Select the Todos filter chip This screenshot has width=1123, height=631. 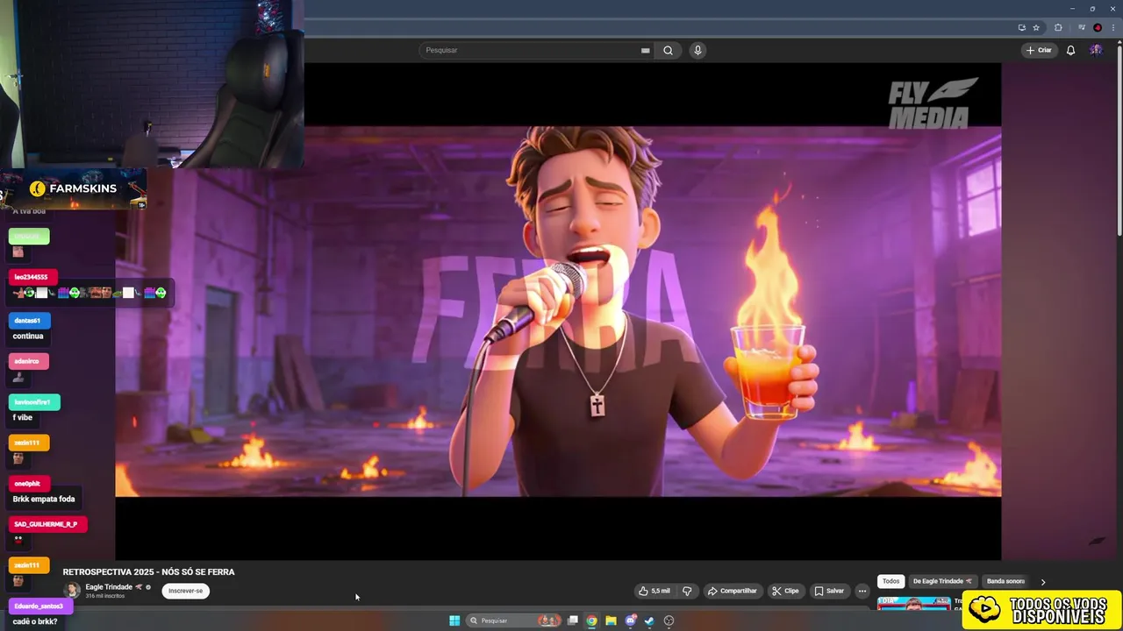pos(891,581)
